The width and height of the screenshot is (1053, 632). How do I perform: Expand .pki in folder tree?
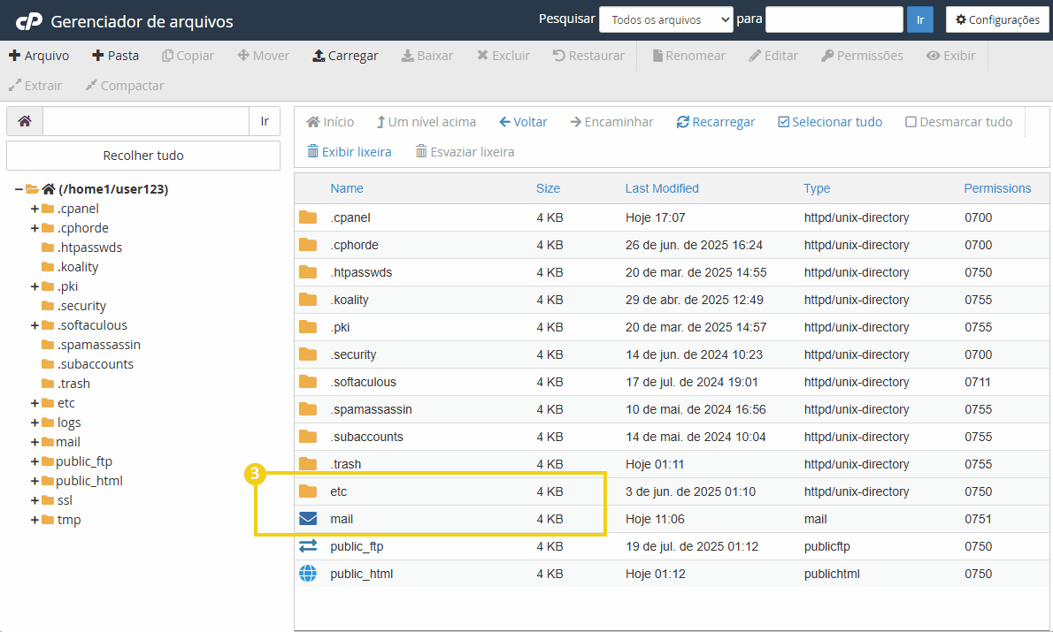[35, 286]
